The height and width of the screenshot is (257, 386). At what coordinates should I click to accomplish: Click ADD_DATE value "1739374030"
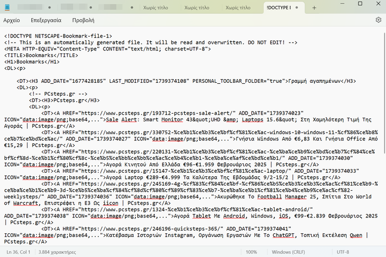pos(335,158)
